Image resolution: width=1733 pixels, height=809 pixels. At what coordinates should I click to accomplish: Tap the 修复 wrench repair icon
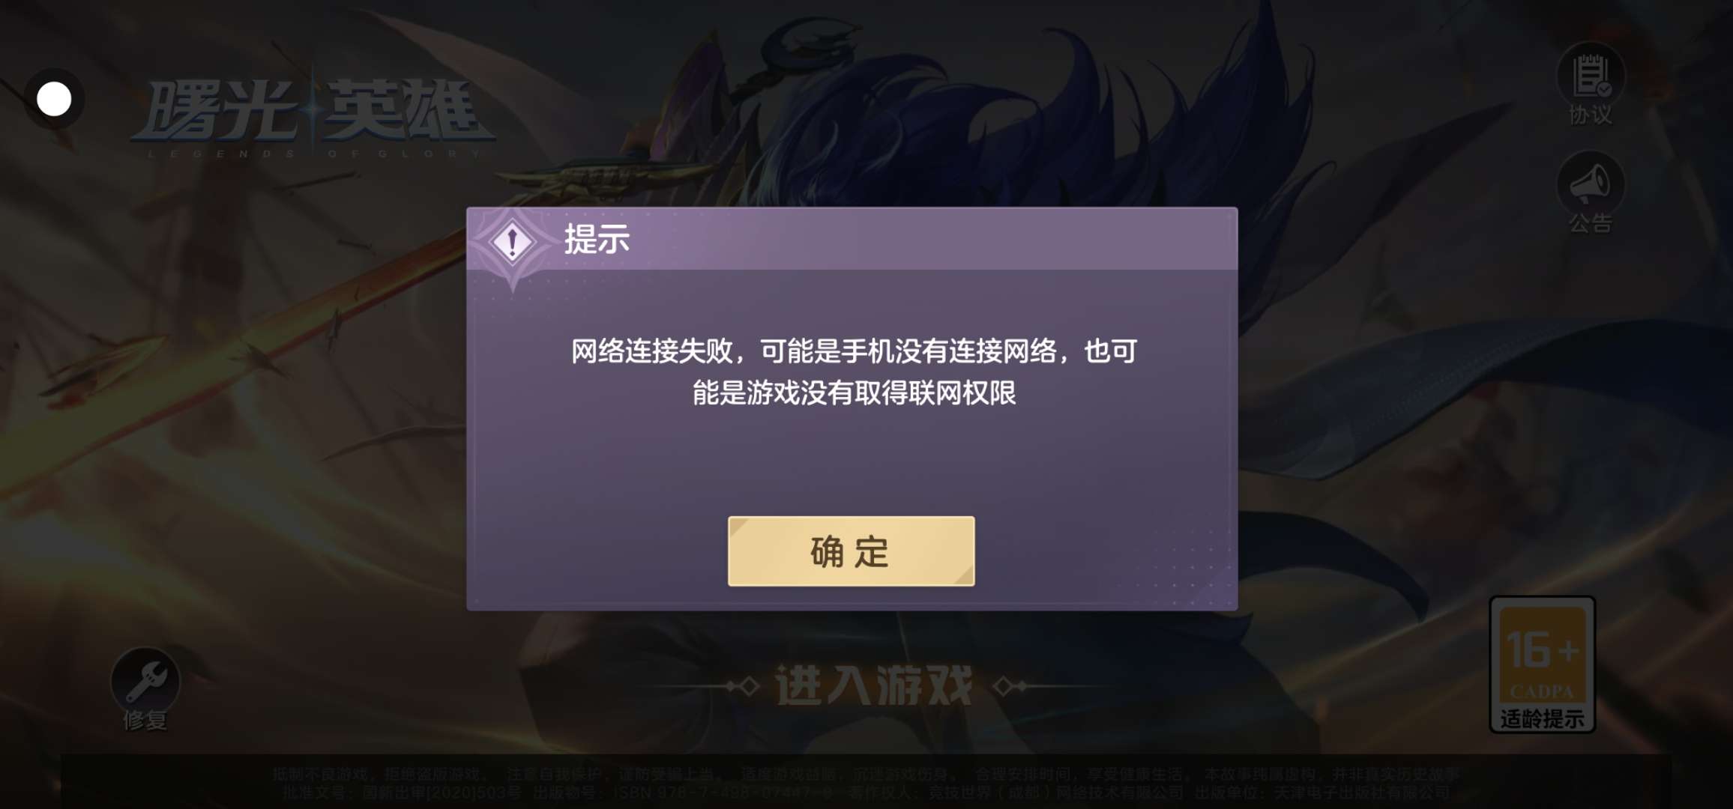tap(145, 680)
